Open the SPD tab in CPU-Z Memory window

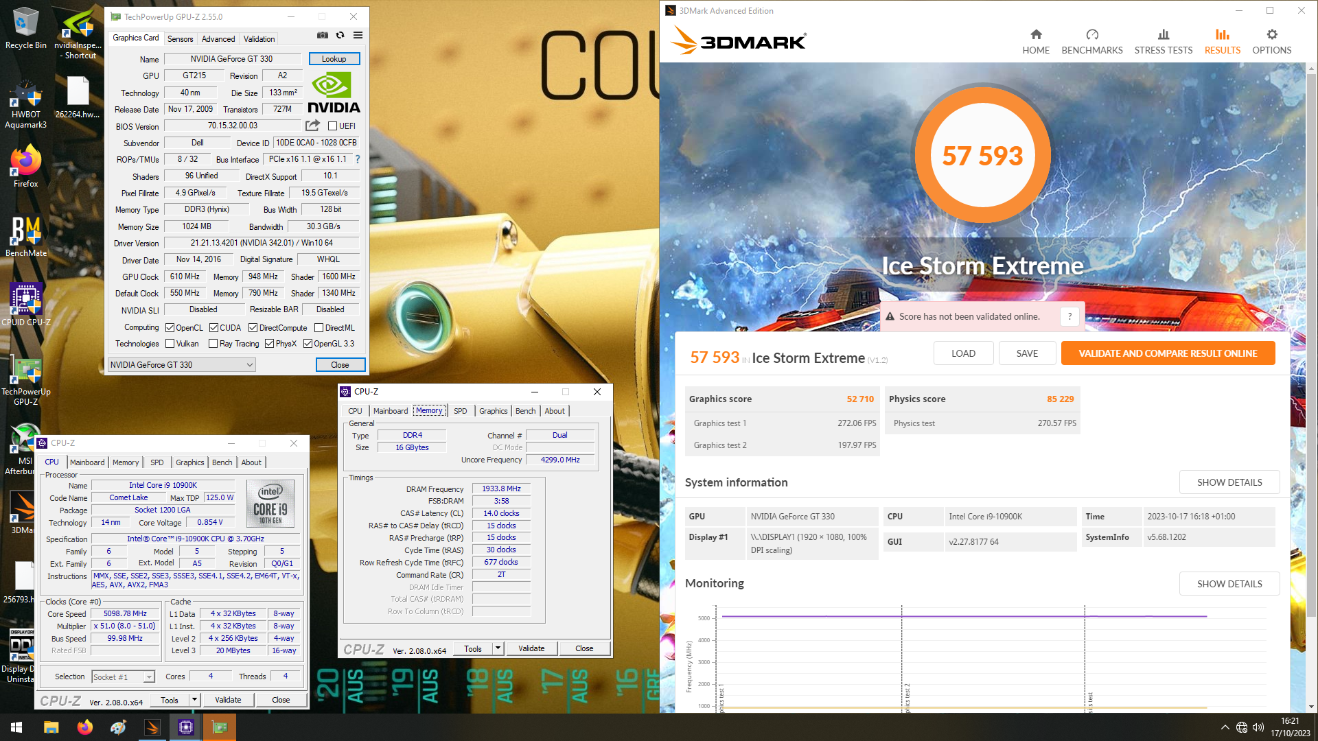point(460,411)
